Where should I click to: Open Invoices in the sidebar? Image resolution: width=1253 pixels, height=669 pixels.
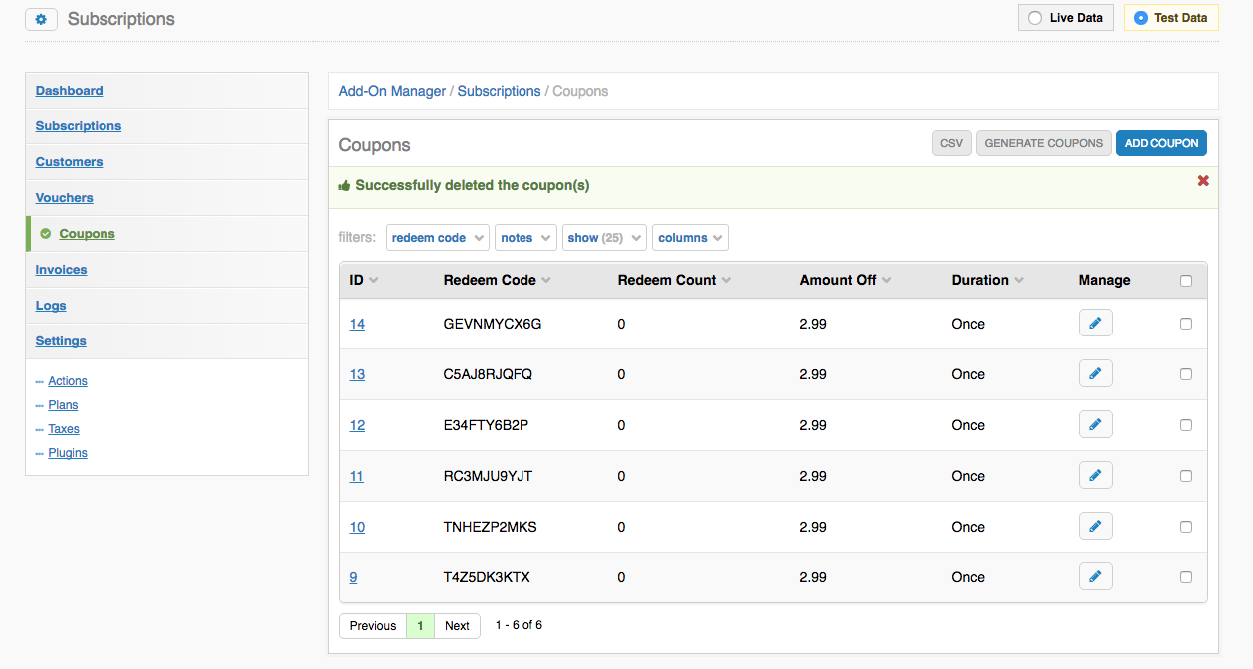pyautogui.click(x=61, y=270)
